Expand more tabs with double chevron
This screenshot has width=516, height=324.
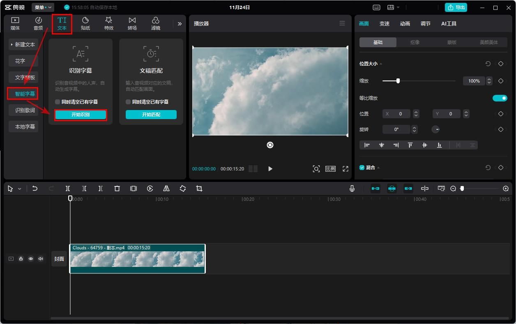point(180,24)
